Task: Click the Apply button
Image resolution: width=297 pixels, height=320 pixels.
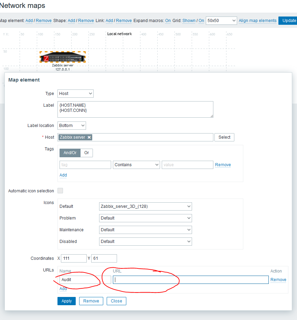Action: click(66, 301)
